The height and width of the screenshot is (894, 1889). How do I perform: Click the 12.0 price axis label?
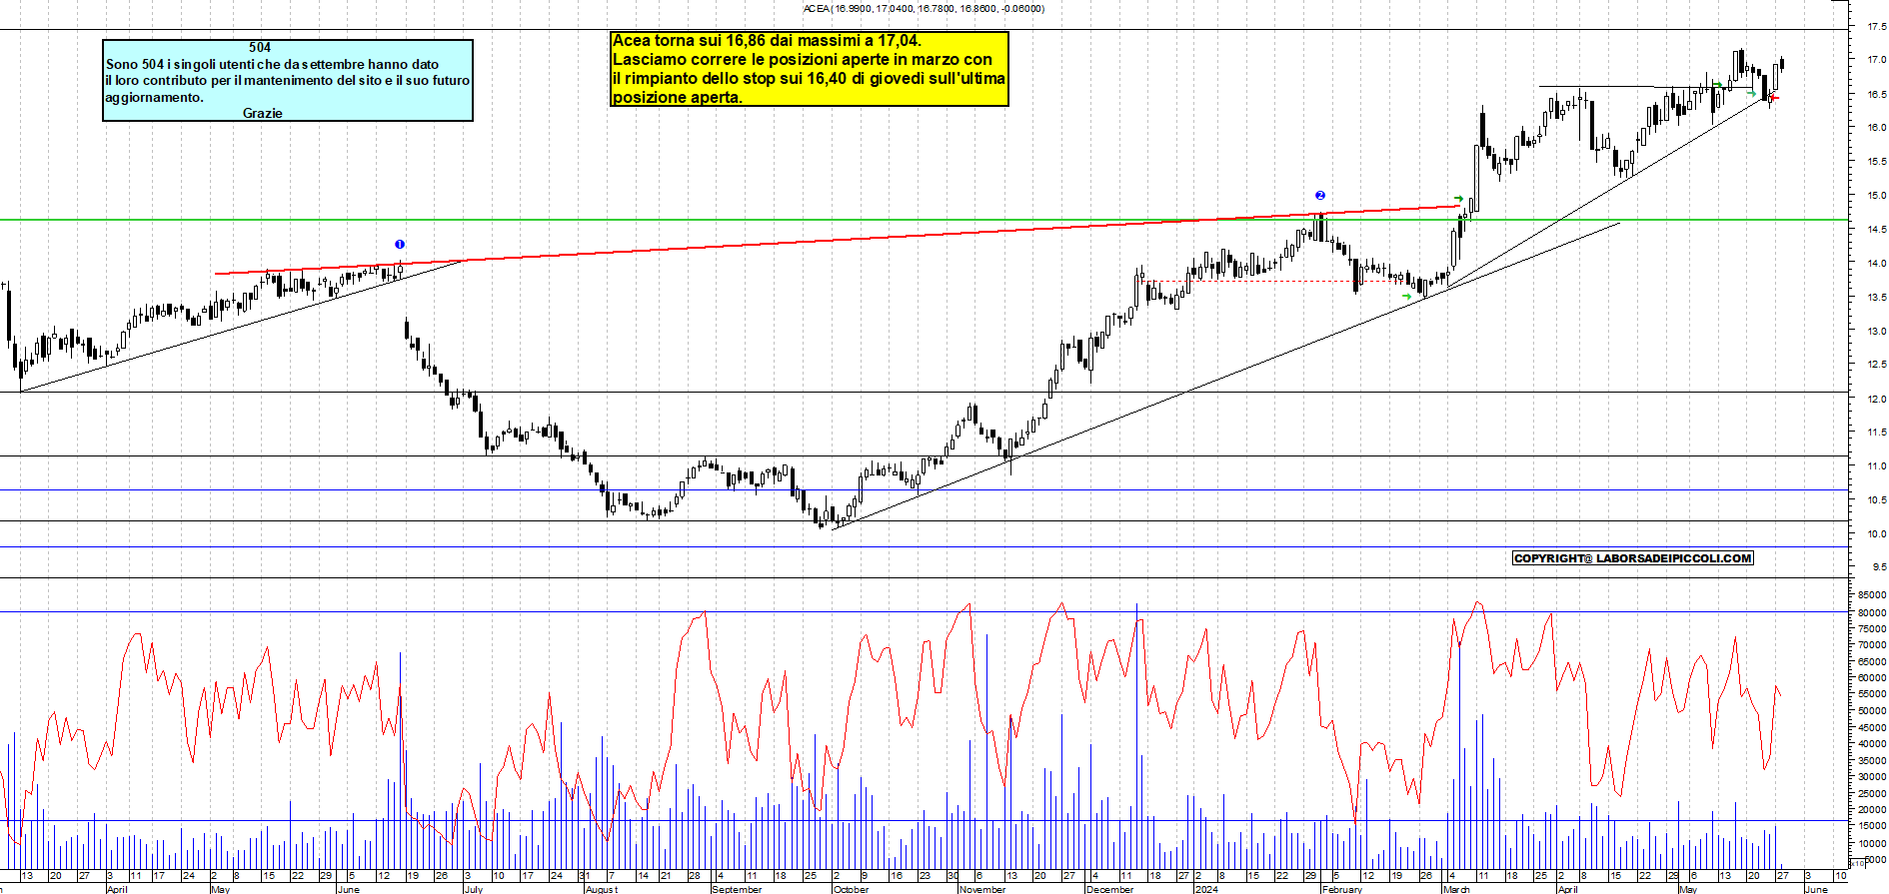point(1876,400)
